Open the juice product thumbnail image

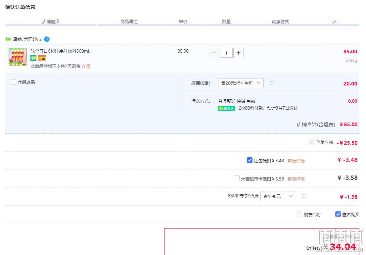click(x=18, y=57)
